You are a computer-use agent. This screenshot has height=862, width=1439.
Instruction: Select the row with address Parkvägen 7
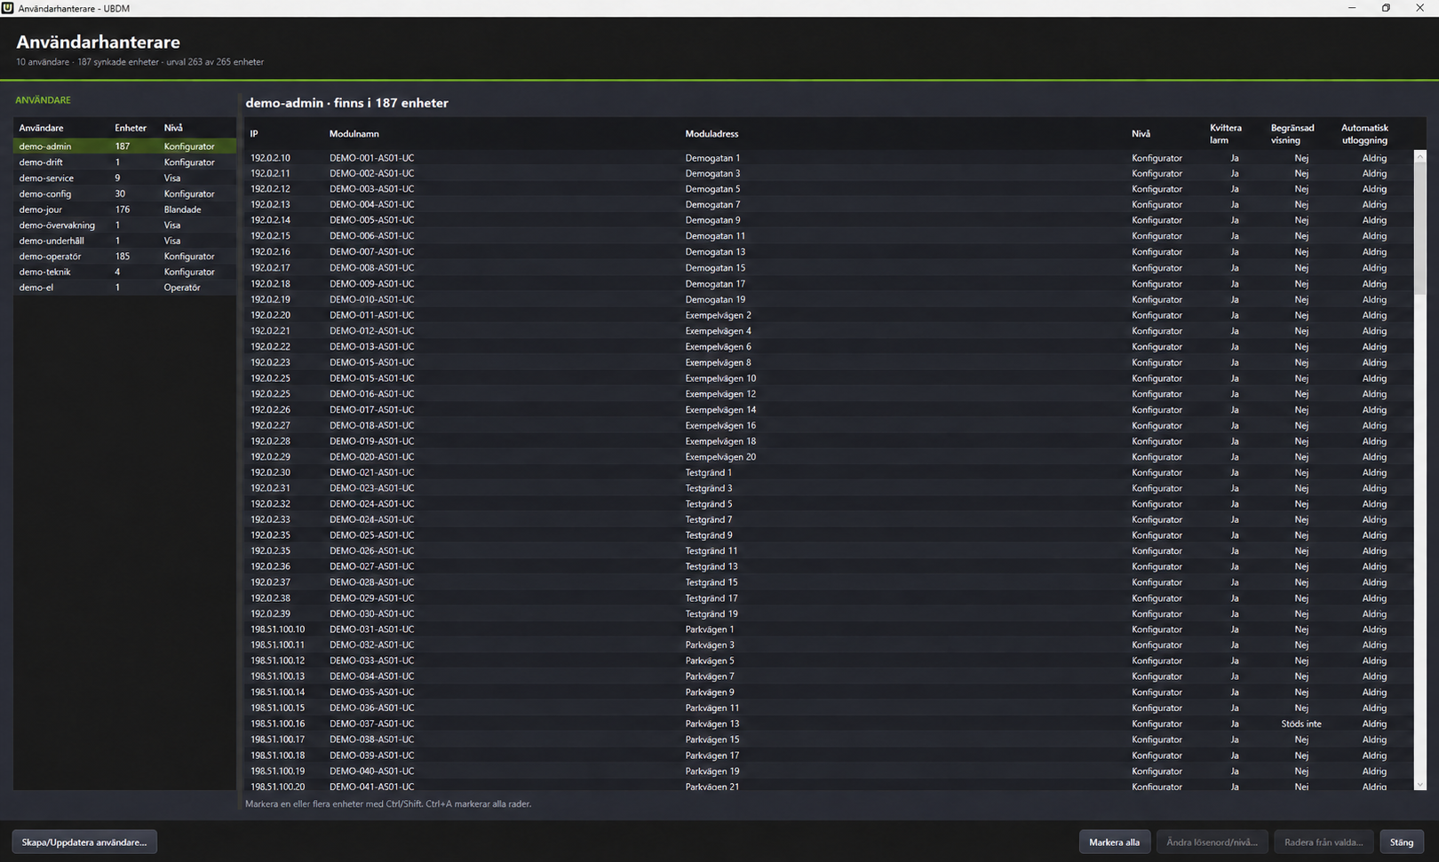(830, 676)
